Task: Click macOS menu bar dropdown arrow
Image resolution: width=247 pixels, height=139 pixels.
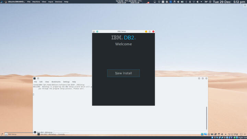Action: [x=201, y=2]
